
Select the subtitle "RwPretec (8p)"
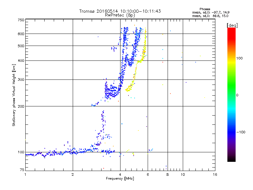tap(120, 15)
